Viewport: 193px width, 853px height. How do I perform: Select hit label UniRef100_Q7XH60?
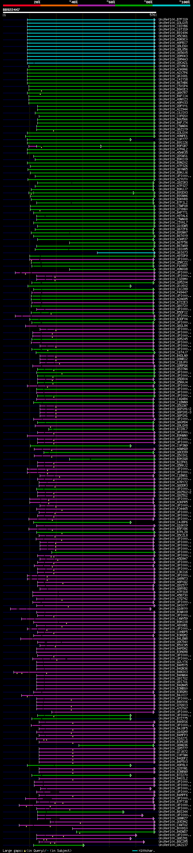(x=173, y=209)
